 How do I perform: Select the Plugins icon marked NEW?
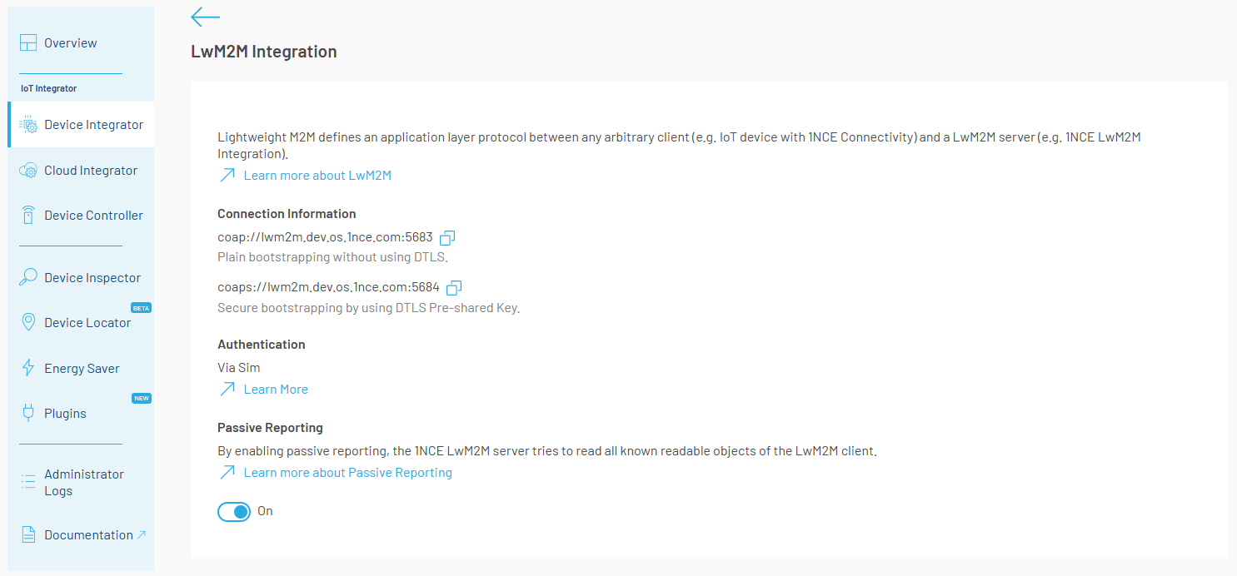point(28,412)
